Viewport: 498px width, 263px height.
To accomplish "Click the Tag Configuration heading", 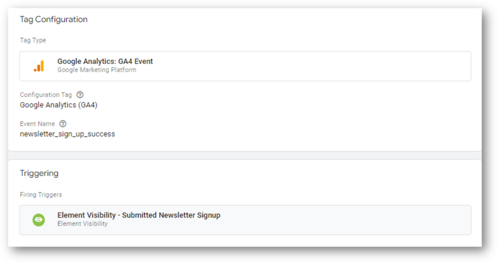I will 54,19.
